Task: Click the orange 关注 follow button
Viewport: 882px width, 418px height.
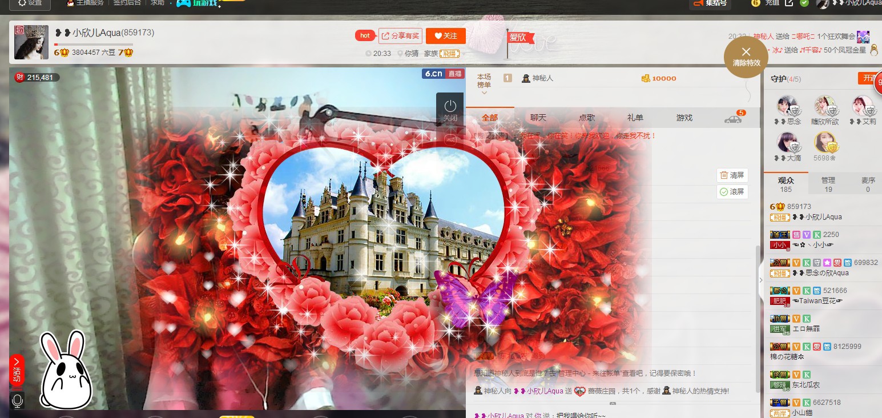Action: (x=446, y=36)
